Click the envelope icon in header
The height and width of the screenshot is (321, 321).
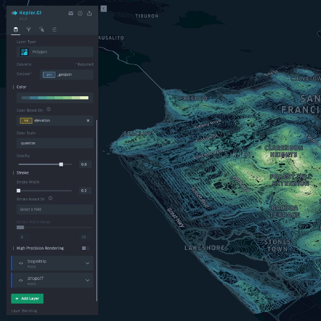coord(71,13)
